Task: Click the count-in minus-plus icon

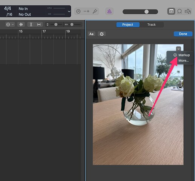Action: click(86, 11)
